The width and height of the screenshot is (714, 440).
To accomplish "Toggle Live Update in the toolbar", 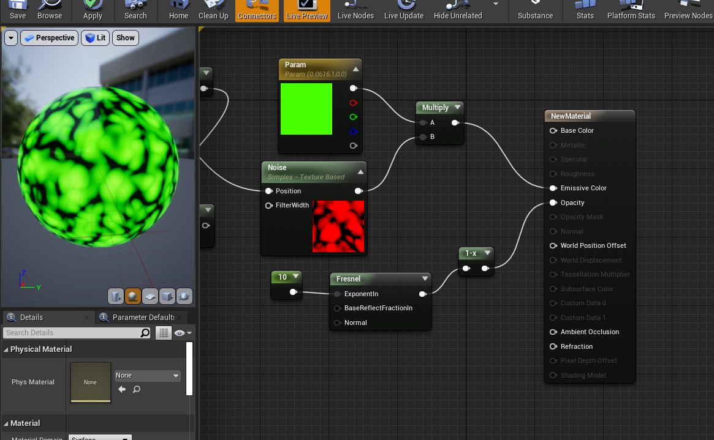I will click(404, 10).
